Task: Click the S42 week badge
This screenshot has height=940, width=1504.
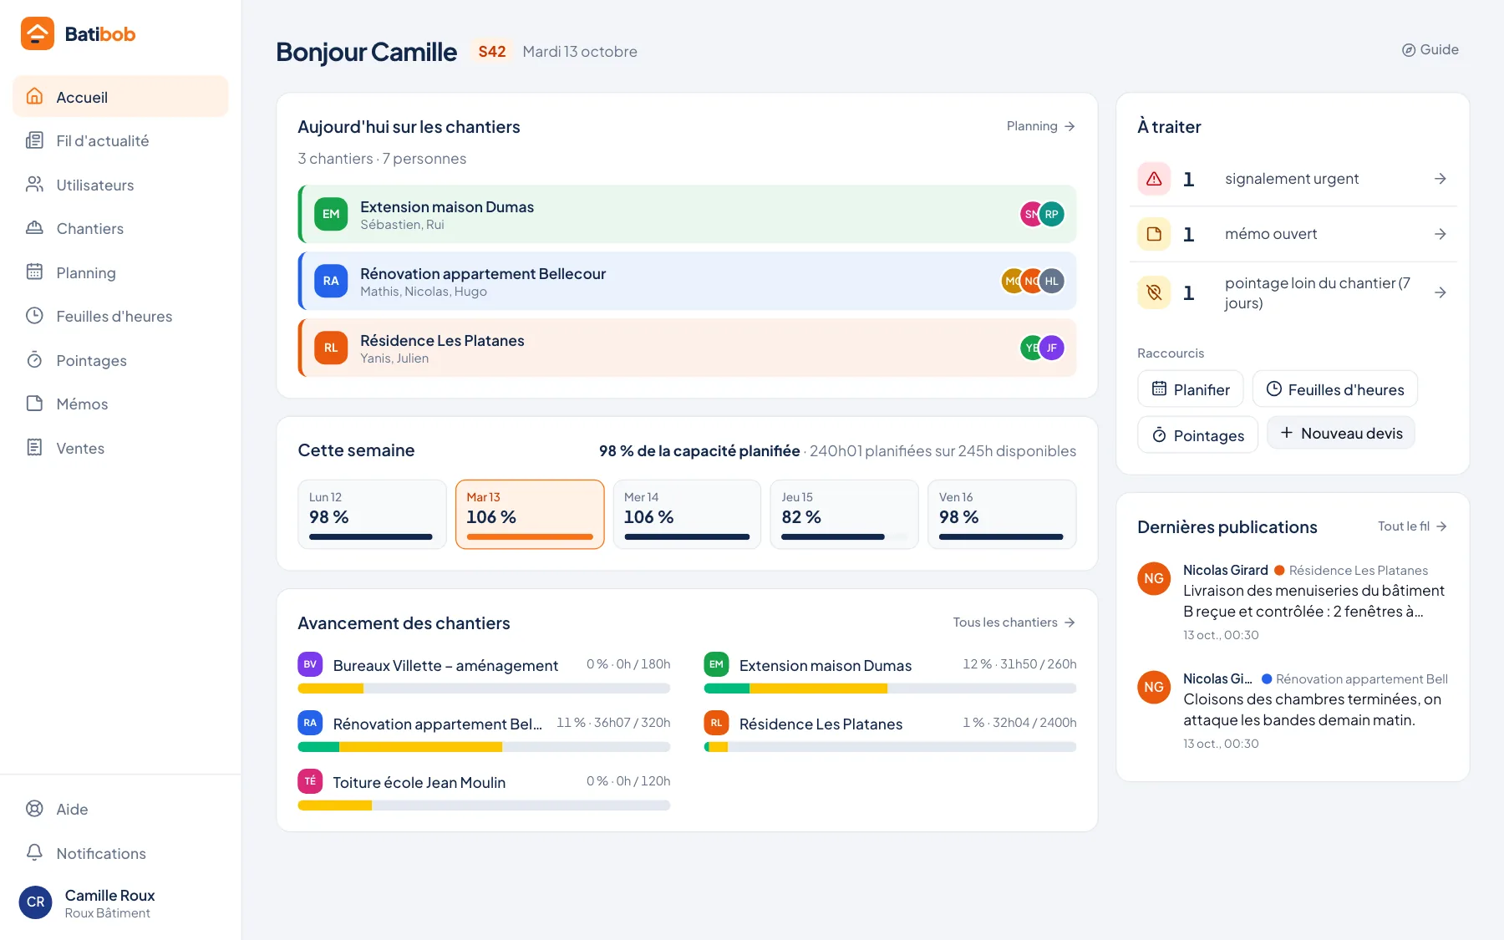Action: click(492, 52)
